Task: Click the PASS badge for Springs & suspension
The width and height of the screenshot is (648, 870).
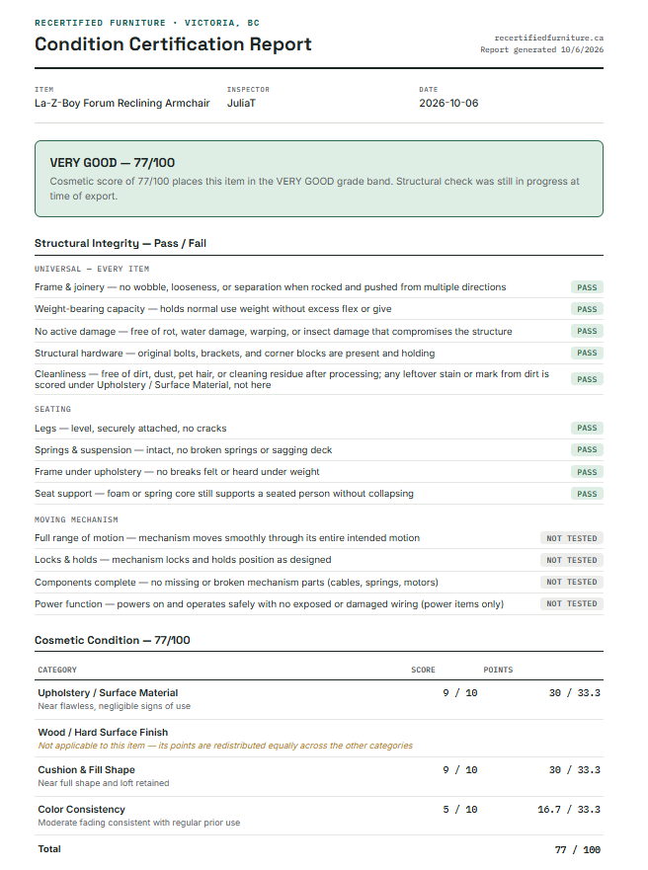Action: pos(587,450)
